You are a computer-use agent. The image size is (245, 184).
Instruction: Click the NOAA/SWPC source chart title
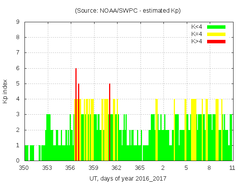pos(128,11)
